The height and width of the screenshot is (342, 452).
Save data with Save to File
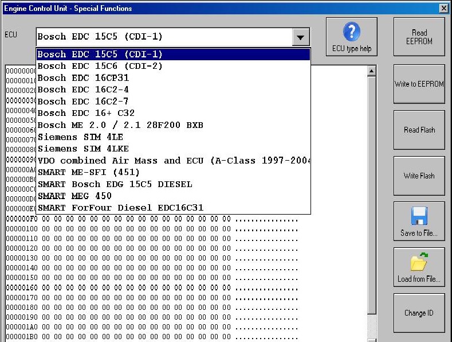coord(419,221)
